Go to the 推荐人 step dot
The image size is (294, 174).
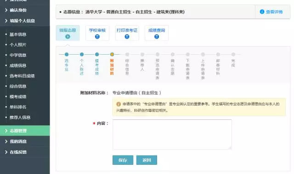(142, 54)
